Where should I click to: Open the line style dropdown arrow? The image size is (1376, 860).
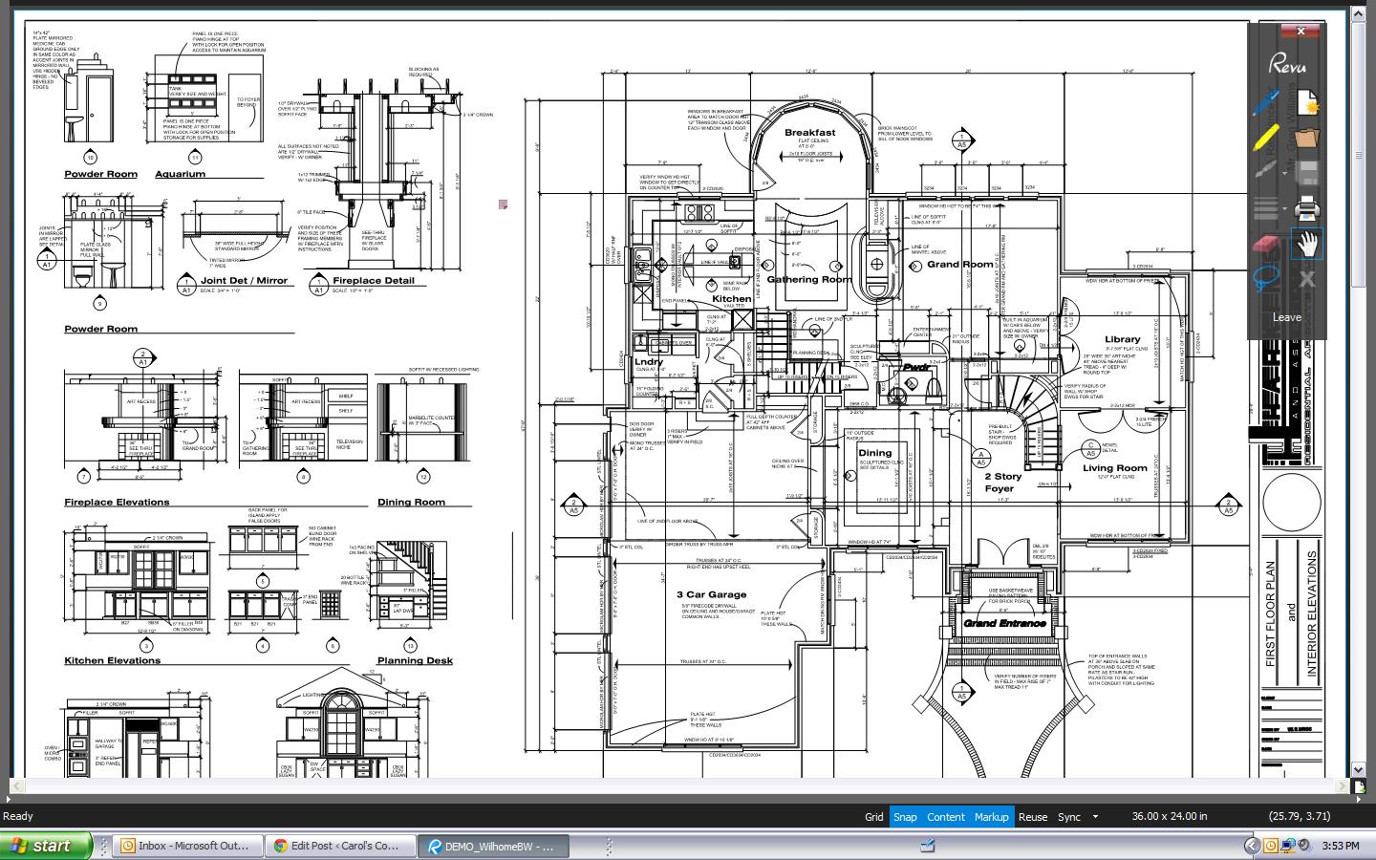coord(1285,209)
